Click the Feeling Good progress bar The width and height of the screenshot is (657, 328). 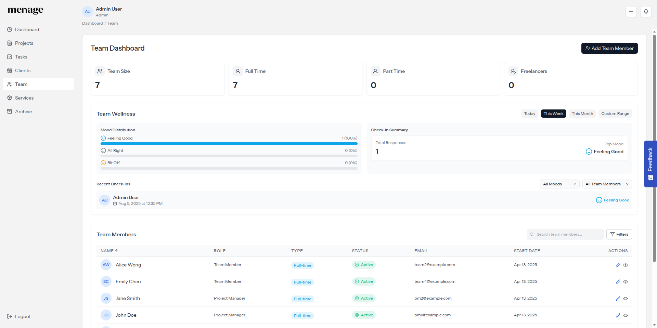point(229,144)
